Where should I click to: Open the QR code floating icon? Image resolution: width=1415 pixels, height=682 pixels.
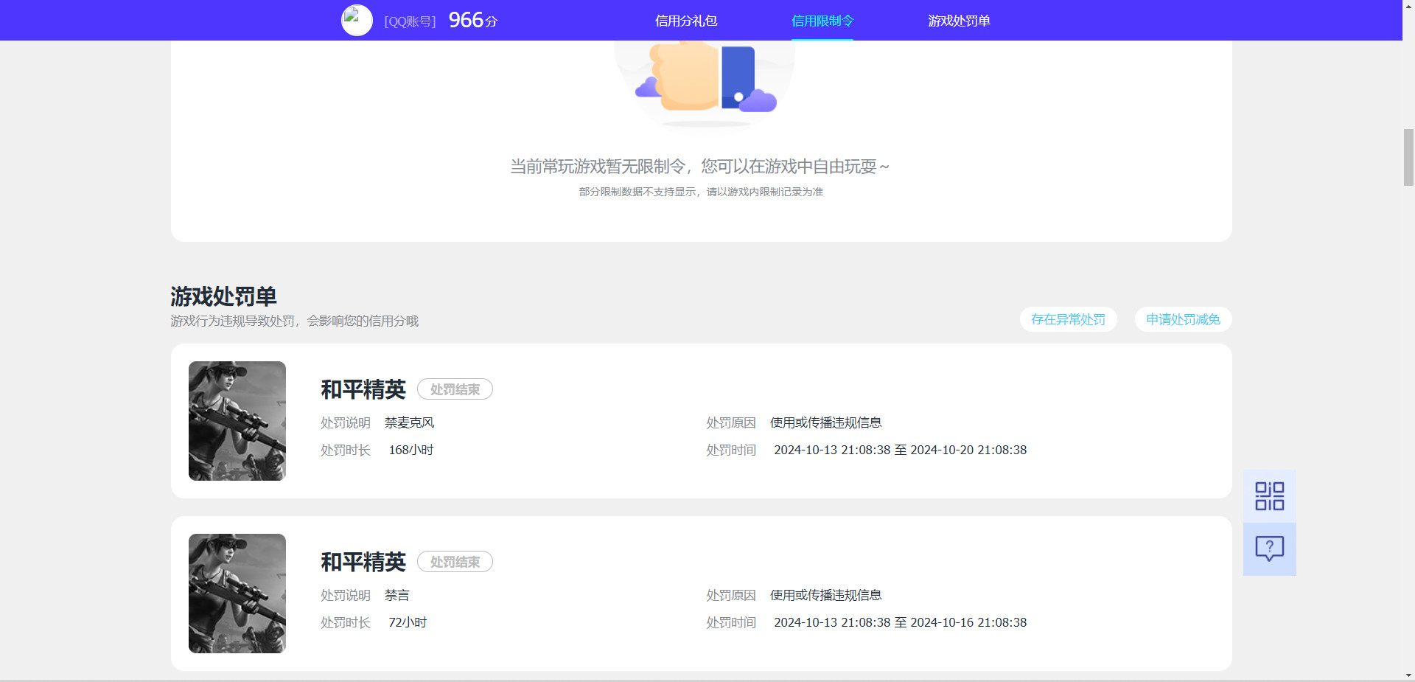pyautogui.click(x=1269, y=496)
